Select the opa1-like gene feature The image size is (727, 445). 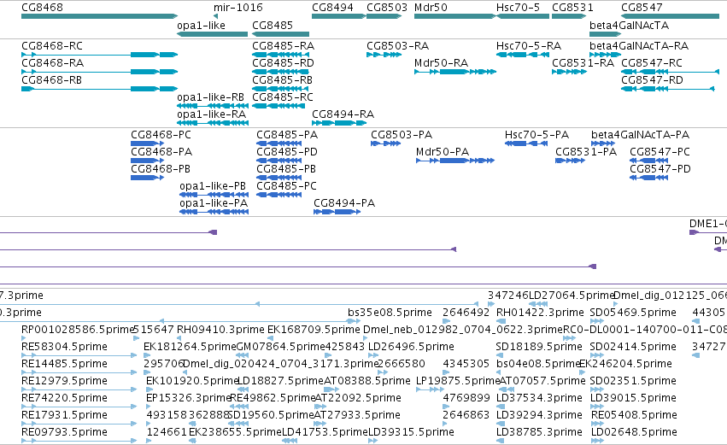(x=213, y=34)
